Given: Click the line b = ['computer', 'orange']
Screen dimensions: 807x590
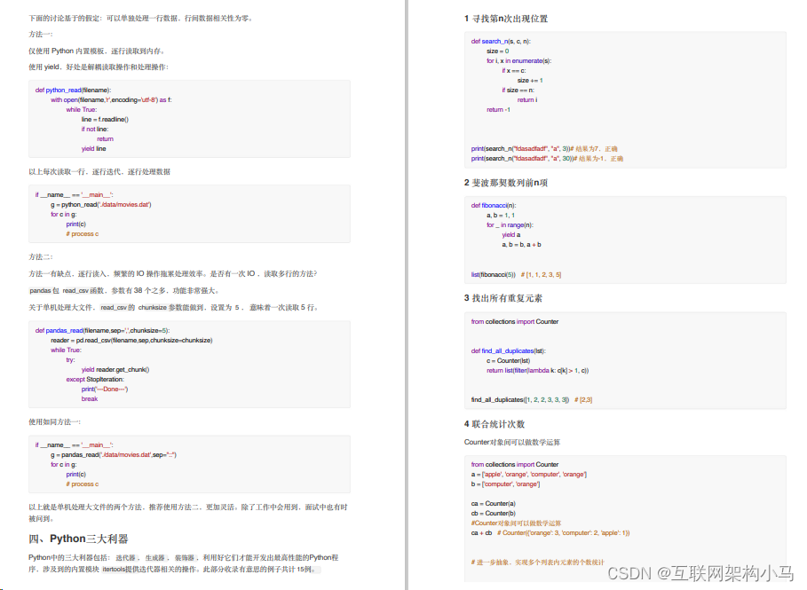Looking at the screenshot, I should pos(505,484).
